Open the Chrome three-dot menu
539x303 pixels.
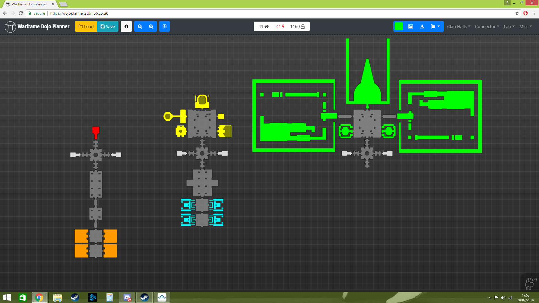click(x=534, y=13)
